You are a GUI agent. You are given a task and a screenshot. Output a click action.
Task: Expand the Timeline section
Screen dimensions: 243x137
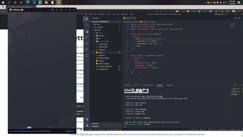pyautogui.click(x=106, y=127)
